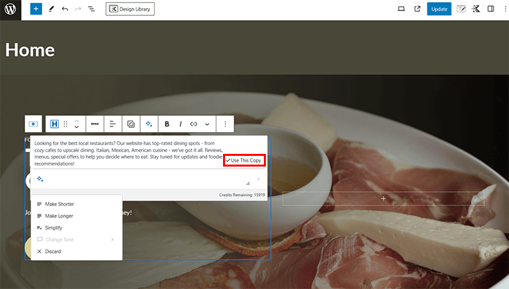
Task: Click the Home page title
Action: 30,50
